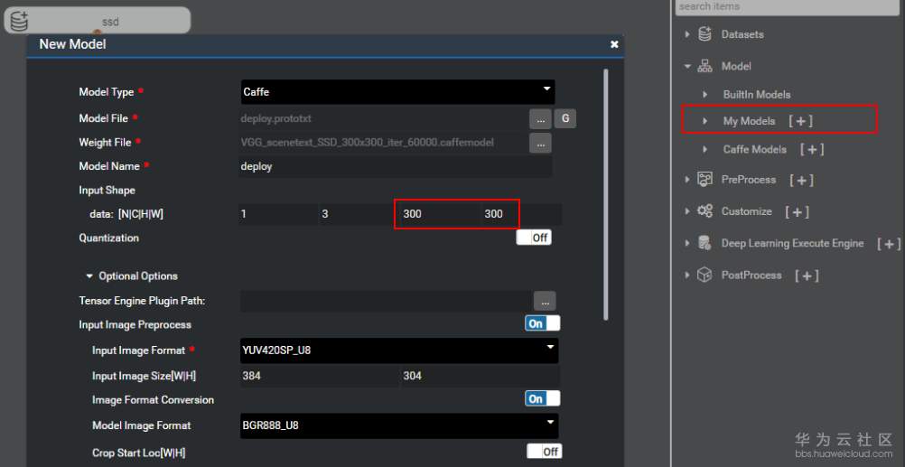Toggle Crop Start Loc switch
This screenshot has width=905, height=467.
click(545, 451)
